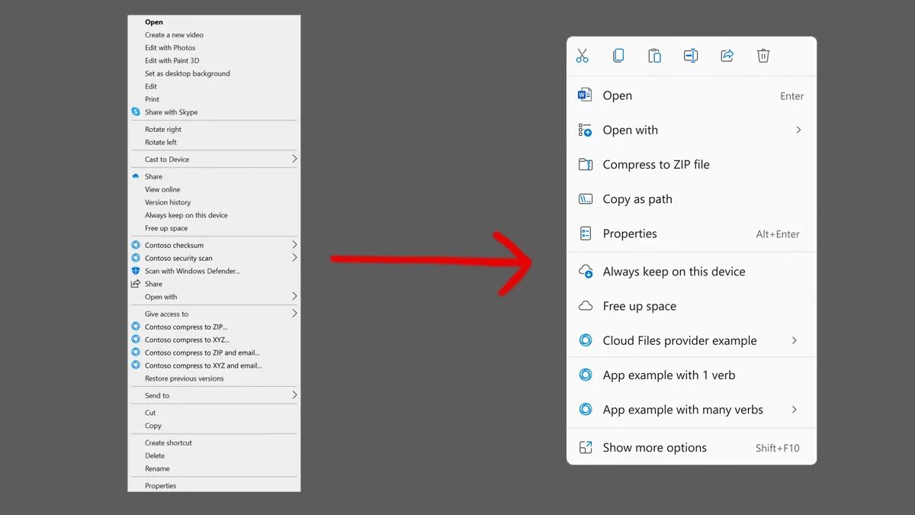This screenshot has width=915, height=515.
Task: Choose bold Open in the classic menu
Action: pyautogui.click(x=154, y=22)
